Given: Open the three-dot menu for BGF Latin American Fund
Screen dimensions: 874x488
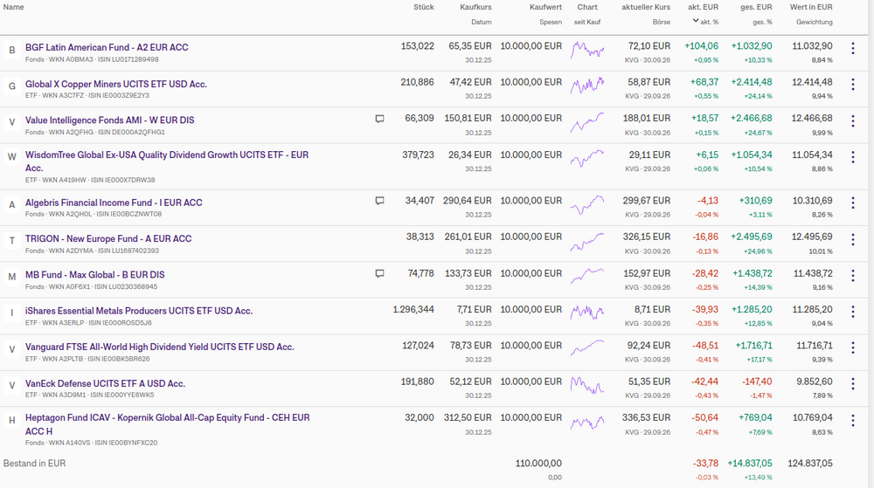Looking at the screenshot, I should (x=852, y=48).
